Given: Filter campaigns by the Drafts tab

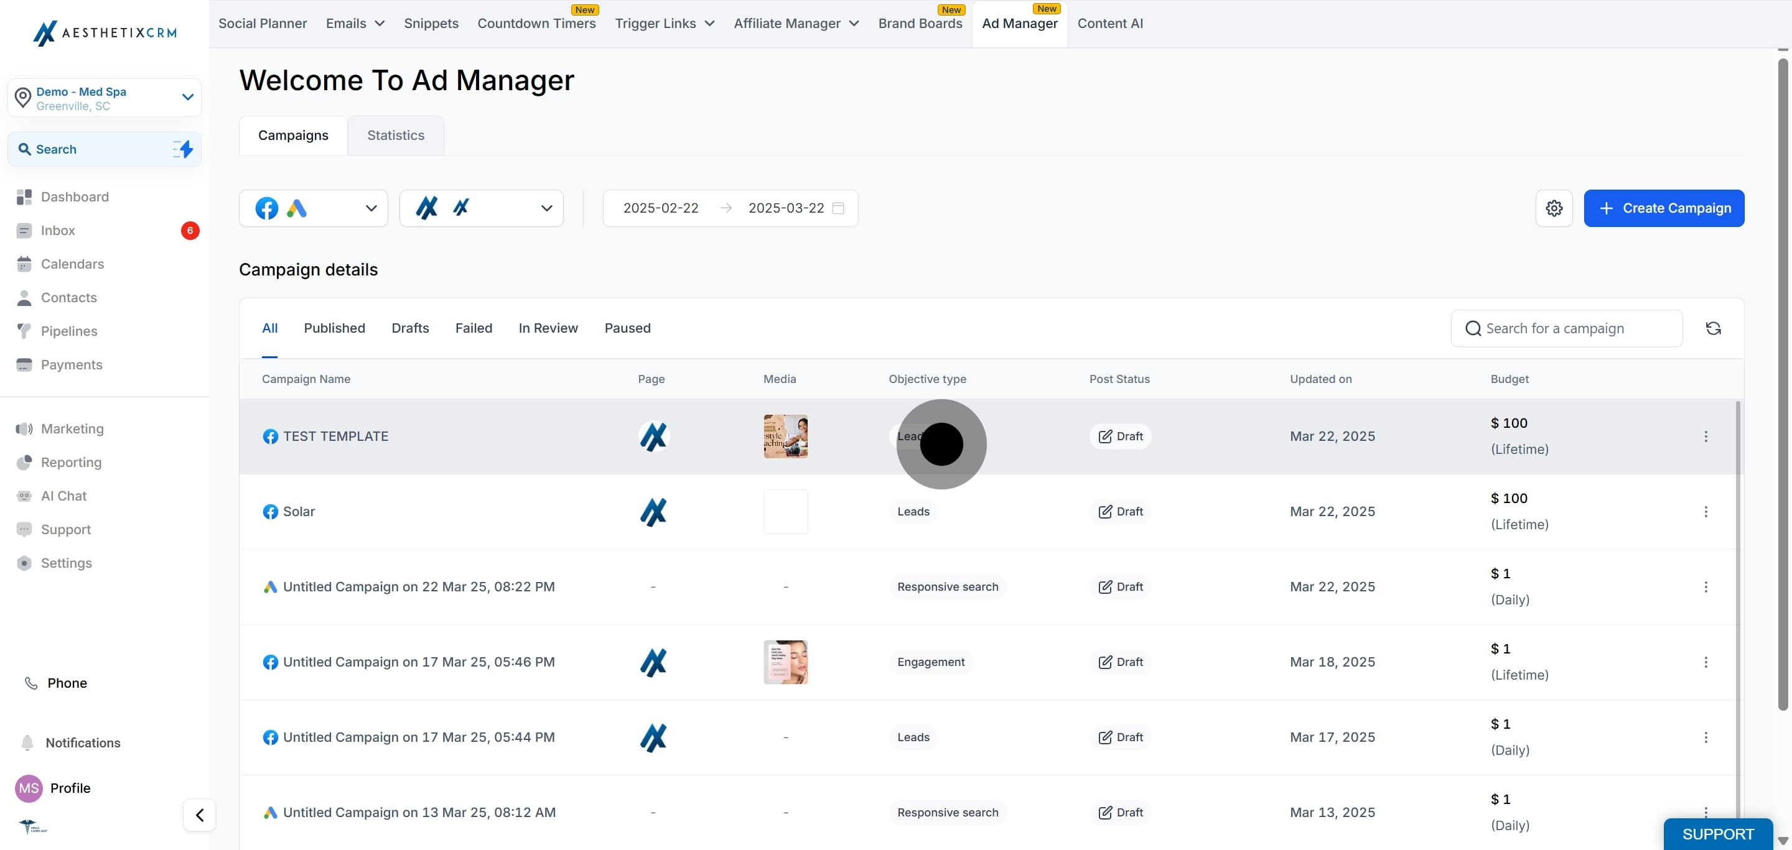Looking at the screenshot, I should pyautogui.click(x=410, y=328).
